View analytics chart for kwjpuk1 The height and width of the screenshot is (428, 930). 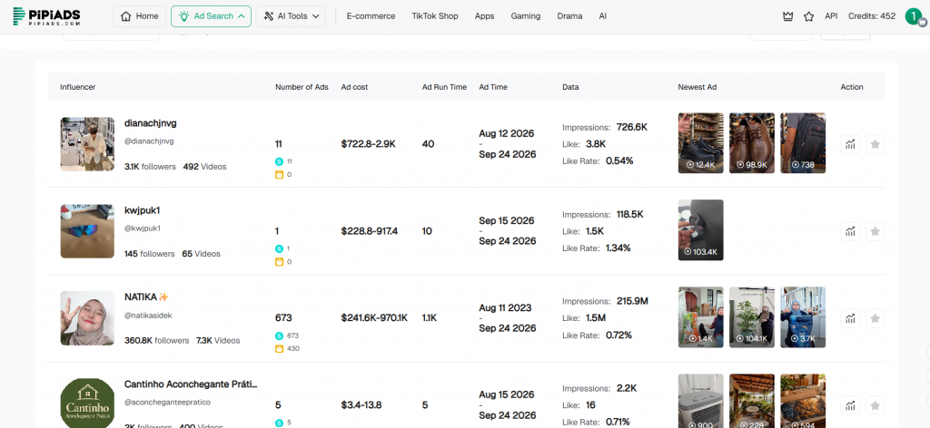pyautogui.click(x=850, y=231)
